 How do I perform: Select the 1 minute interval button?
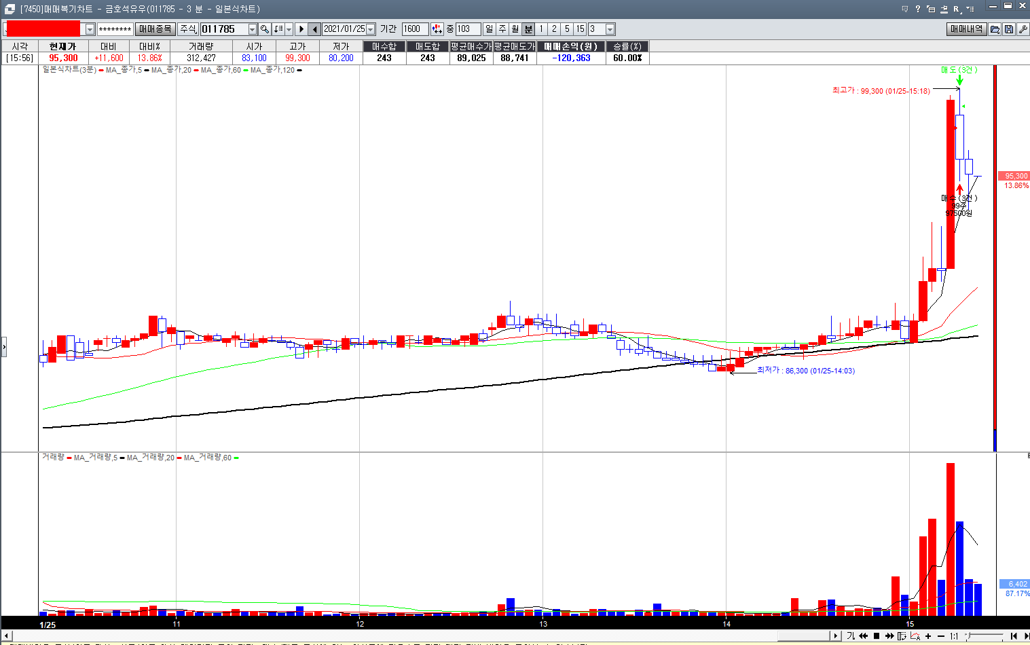(x=541, y=29)
